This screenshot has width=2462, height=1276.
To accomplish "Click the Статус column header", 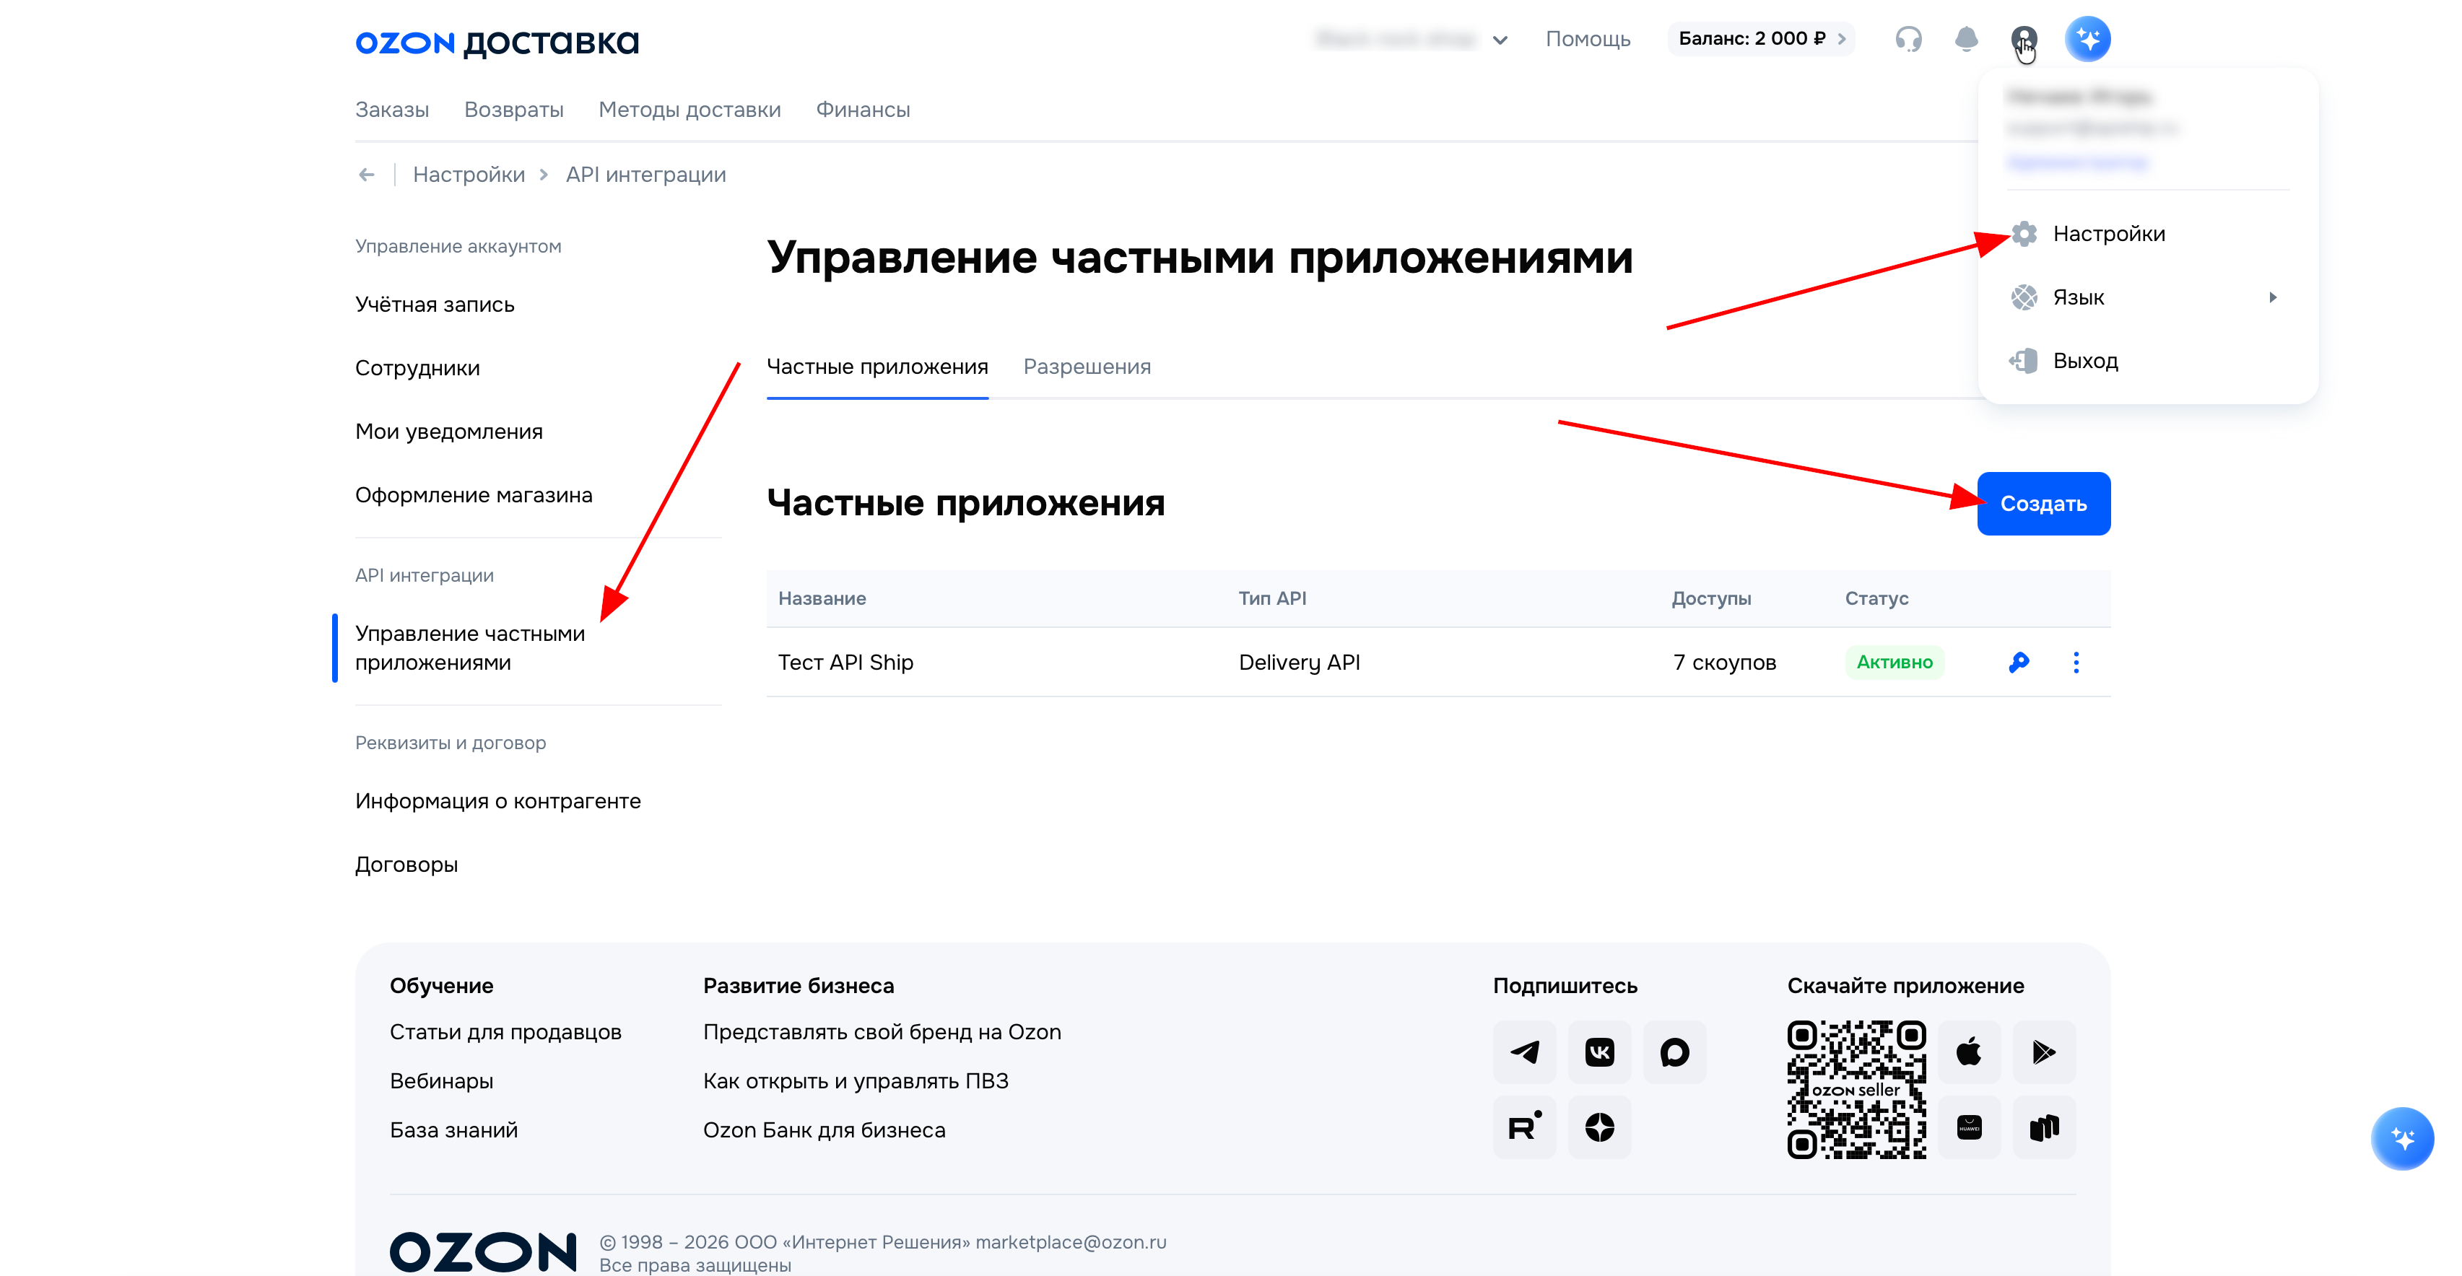I will click(x=1876, y=599).
